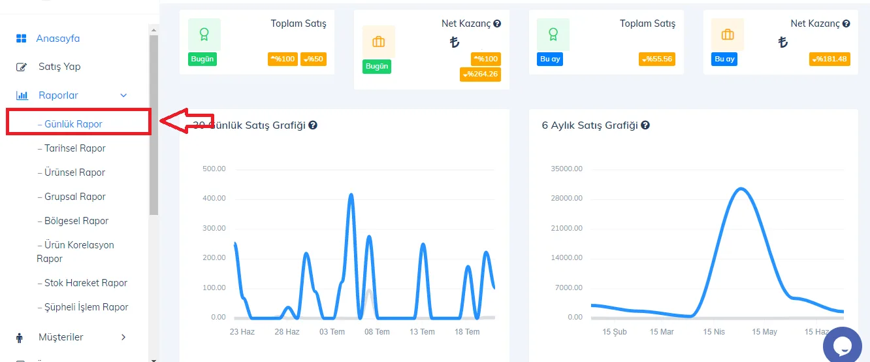This screenshot has width=870, height=362.
Task: Open the chat bubble widget
Action: (843, 346)
